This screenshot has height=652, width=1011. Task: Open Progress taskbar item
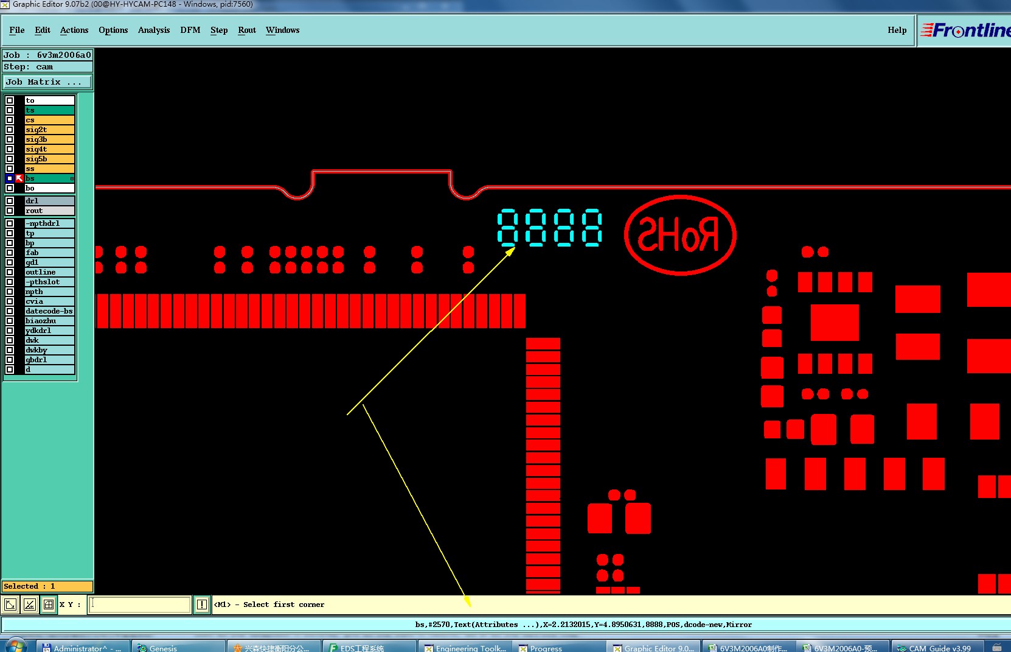coord(560,648)
